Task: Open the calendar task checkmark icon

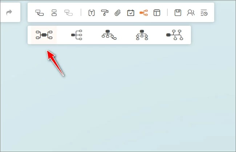Action: 130,13
